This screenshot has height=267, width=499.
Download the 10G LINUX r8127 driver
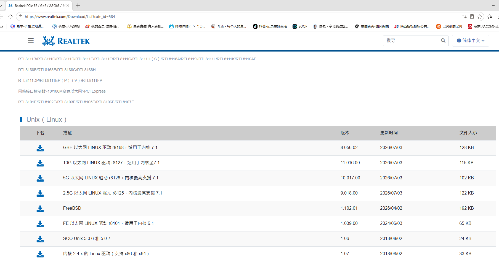coord(40,163)
